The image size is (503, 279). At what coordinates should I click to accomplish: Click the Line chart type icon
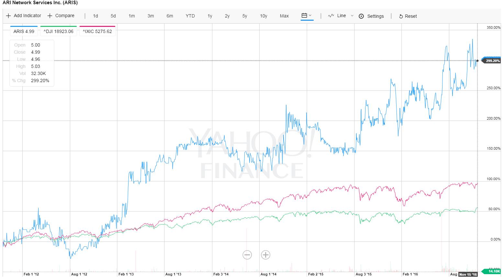click(331, 16)
